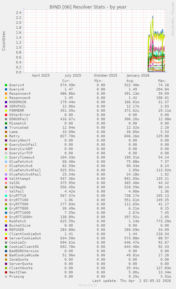The width and height of the screenshot is (176, 289).
Task: Click the QryRTT1600+ legend label
Action: (21, 217)
